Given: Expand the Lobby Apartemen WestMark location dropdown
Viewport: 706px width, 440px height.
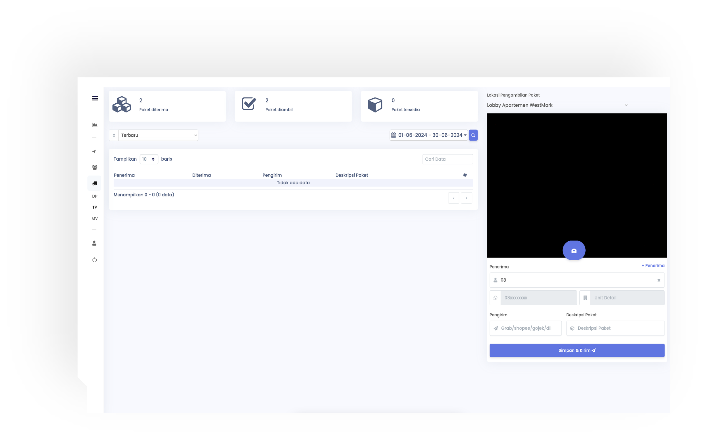Looking at the screenshot, I should [557, 105].
